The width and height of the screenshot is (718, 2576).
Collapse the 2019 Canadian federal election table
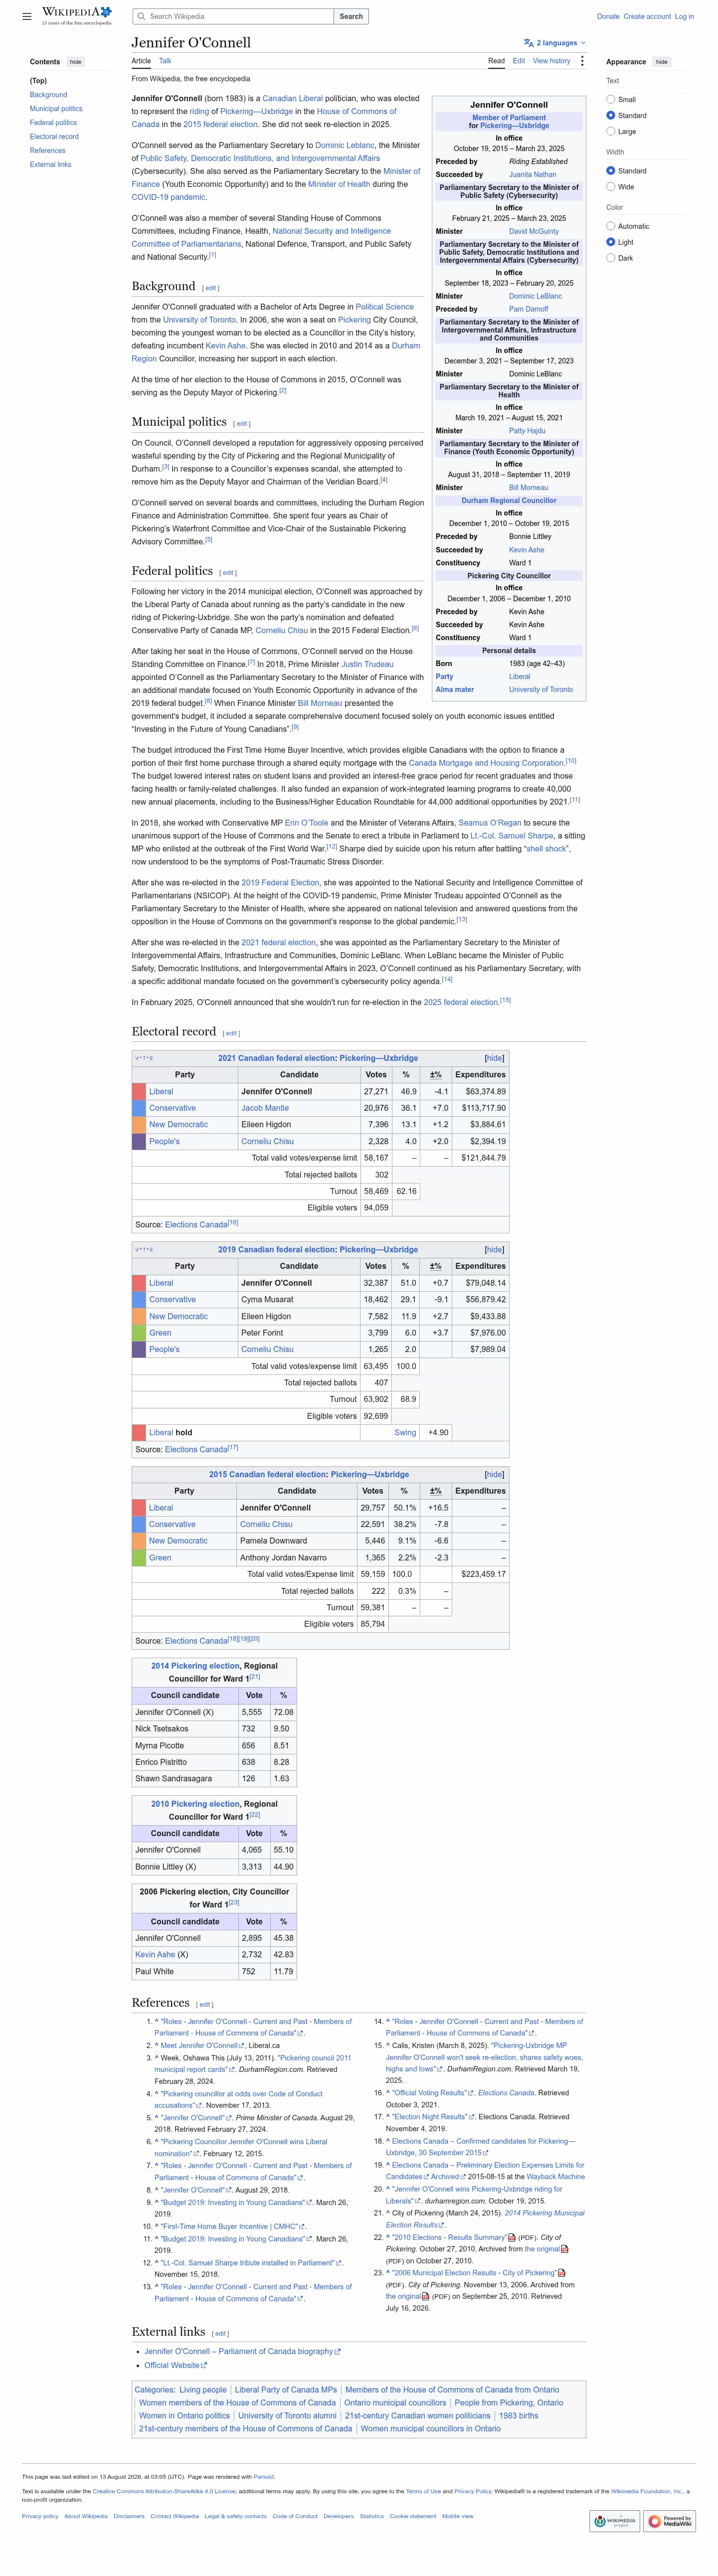[x=494, y=1249]
